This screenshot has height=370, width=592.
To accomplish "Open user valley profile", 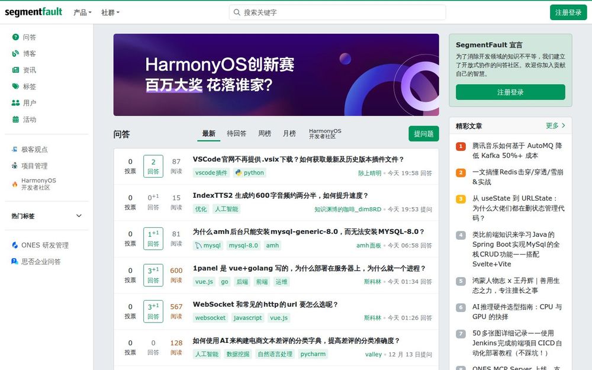I will [x=374, y=354].
